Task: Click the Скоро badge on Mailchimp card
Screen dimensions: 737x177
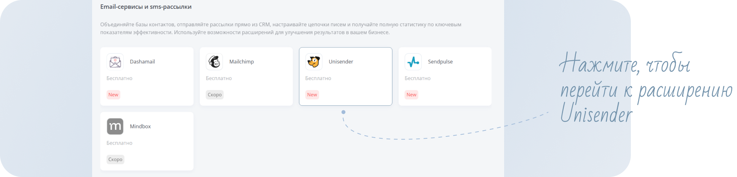Action: tap(214, 95)
